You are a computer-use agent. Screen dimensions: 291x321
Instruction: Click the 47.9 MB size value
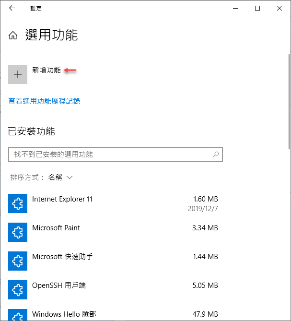pyautogui.click(x=205, y=314)
